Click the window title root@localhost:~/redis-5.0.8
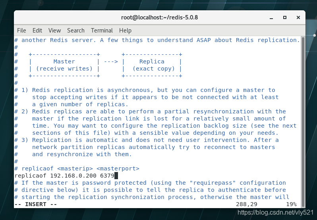Image resolution: width=317 pixels, height=220 pixels. pyautogui.click(x=159, y=17)
